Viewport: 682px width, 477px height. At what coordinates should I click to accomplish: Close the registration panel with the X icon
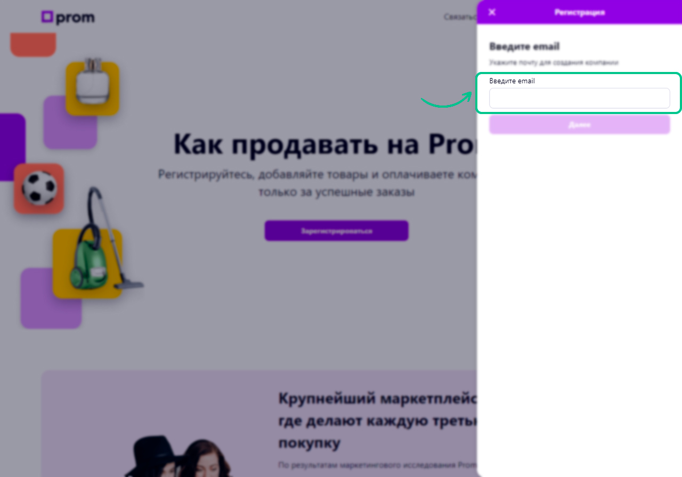492,12
